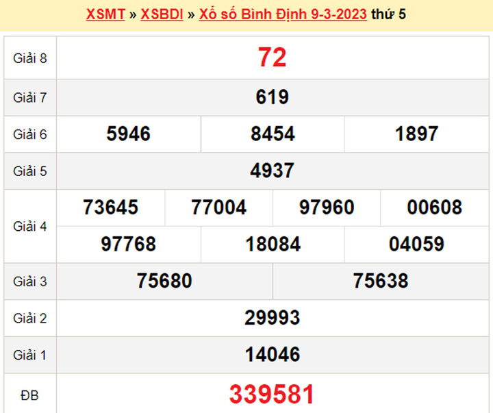
Task: Click Giải 4 number 18084
Action: pos(273,244)
